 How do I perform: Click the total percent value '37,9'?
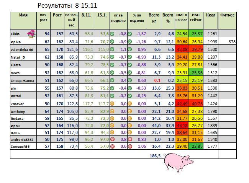[x=170, y=126]
